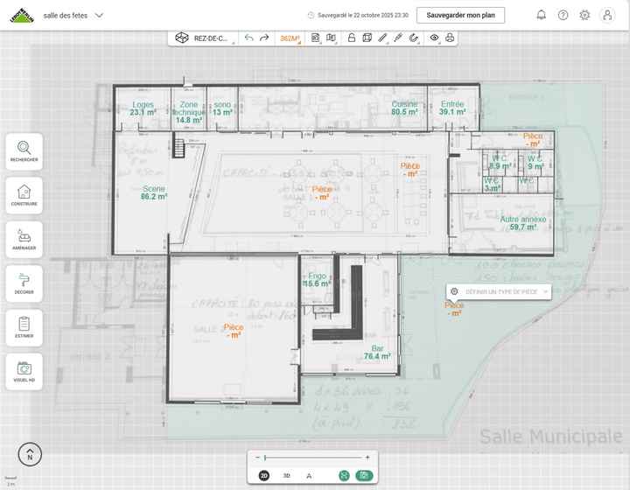The image size is (630, 490).
Task: Click the Visuel HD camera icon
Action: [24, 371]
